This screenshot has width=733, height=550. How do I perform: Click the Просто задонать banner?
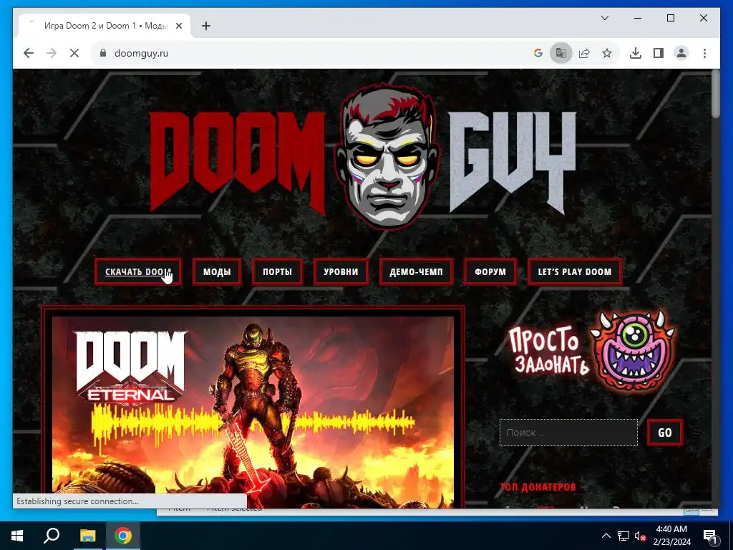(548, 351)
